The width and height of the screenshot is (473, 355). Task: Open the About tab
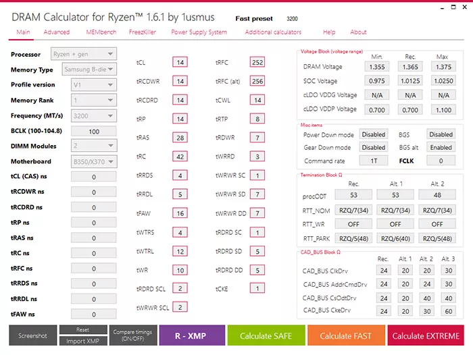pos(358,32)
